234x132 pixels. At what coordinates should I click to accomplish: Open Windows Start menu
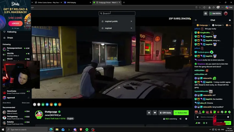pos(3,130)
